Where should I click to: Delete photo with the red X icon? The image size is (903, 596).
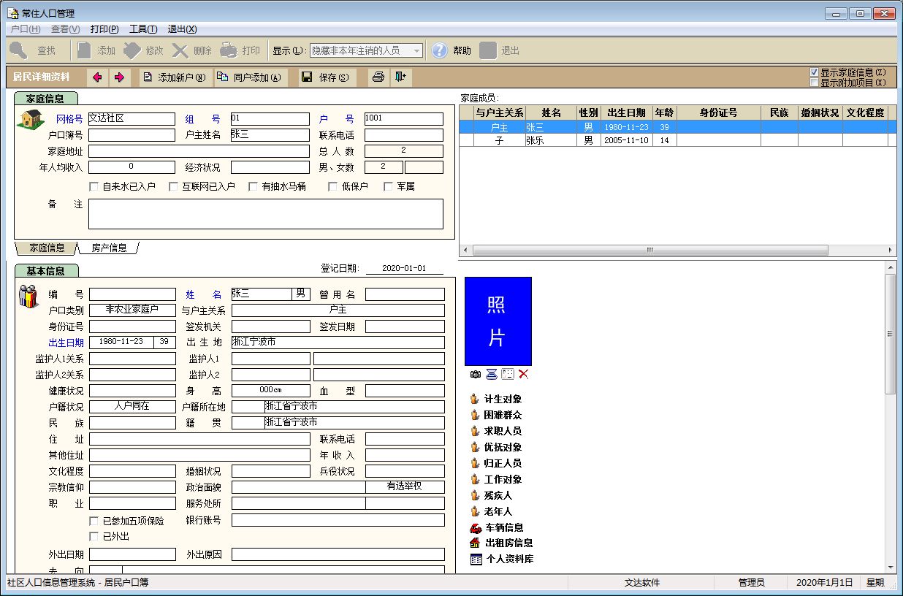coord(523,374)
